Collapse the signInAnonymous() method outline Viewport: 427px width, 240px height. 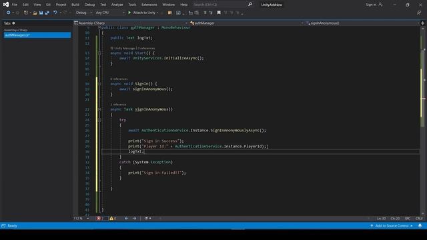(99, 109)
